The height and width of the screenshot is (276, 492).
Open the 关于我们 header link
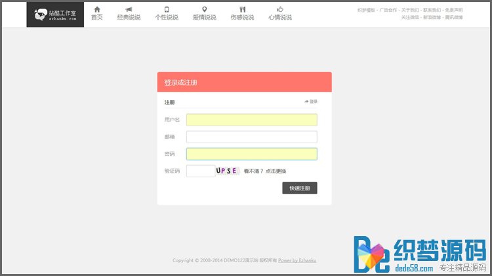[x=410, y=10]
